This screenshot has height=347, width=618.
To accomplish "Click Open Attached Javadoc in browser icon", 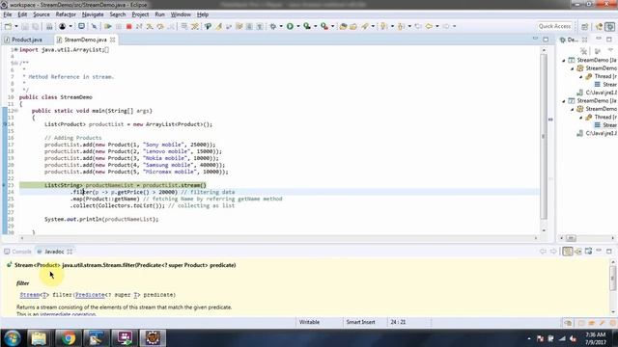I will (589, 252).
